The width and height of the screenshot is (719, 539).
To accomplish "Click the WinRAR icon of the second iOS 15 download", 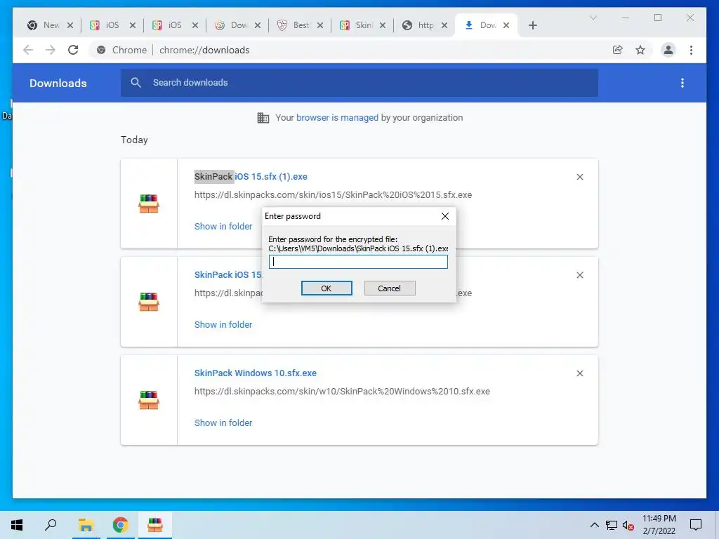I will (149, 302).
